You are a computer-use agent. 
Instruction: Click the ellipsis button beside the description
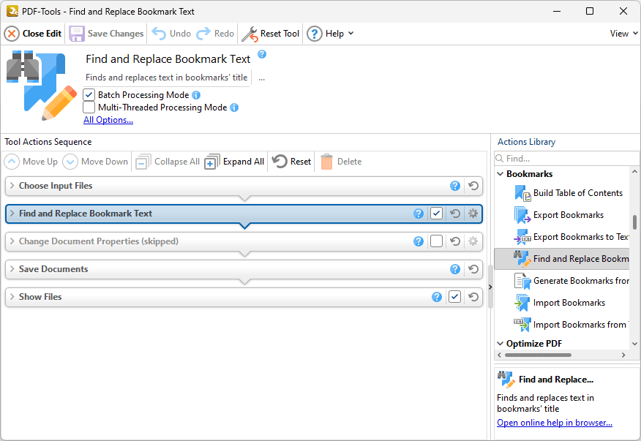pyautogui.click(x=262, y=78)
